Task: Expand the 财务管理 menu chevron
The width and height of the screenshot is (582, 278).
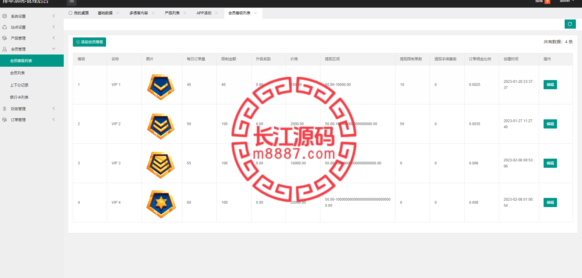Action: [54, 108]
